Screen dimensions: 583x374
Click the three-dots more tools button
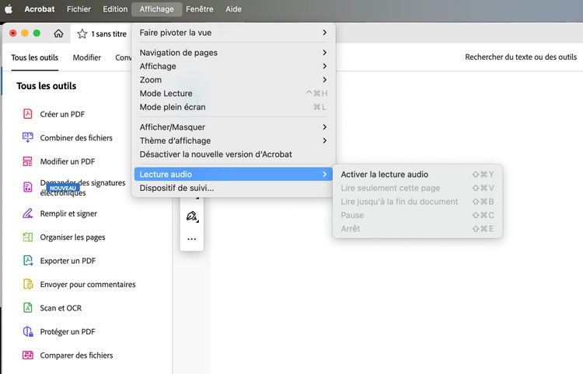(191, 239)
